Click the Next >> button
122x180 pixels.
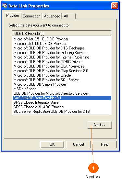coord(100,125)
